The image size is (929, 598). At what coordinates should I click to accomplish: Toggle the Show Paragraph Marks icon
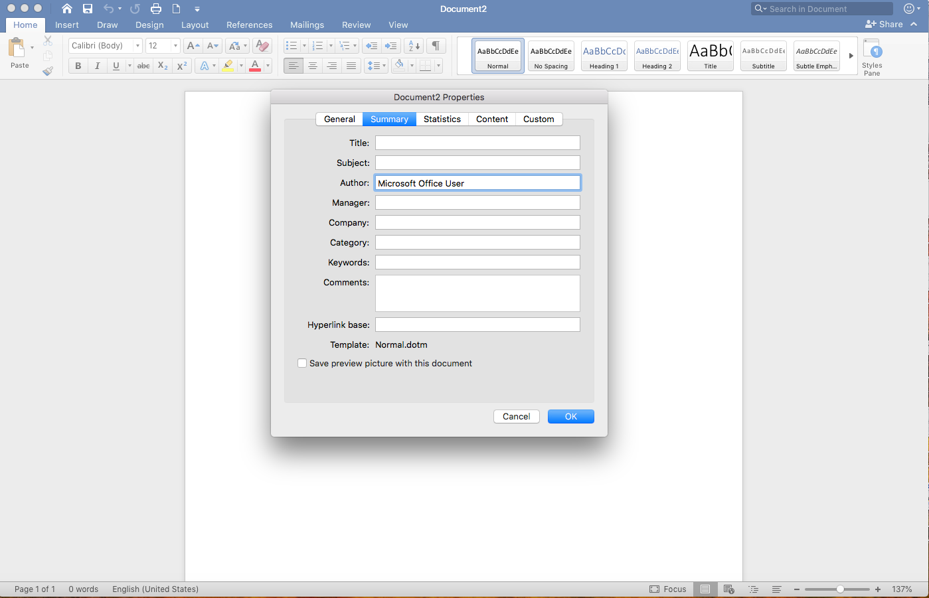(436, 45)
